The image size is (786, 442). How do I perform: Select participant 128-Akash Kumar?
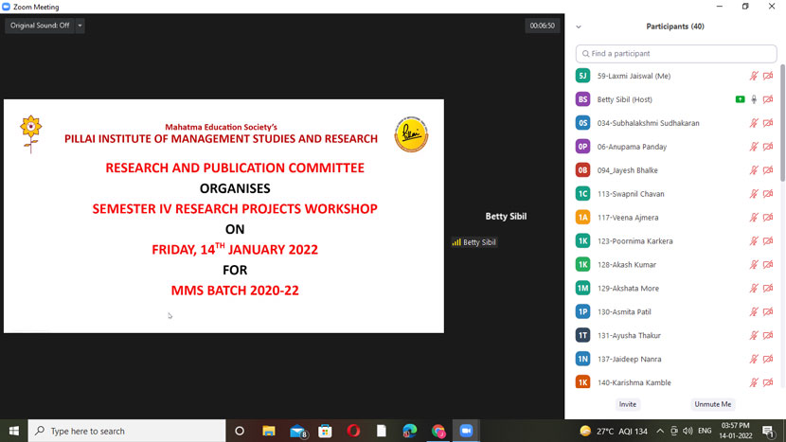[x=674, y=264]
